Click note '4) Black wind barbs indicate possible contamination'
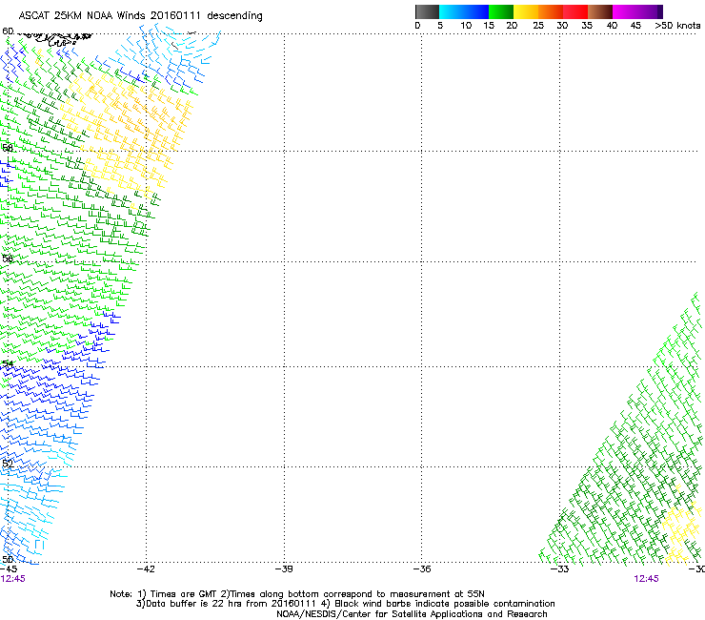 tap(438, 604)
